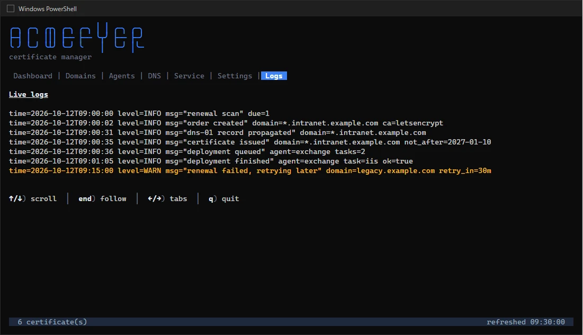Viewport: 583px width, 335px height.
Task: Open the Agents tab
Action: (122, 76)
